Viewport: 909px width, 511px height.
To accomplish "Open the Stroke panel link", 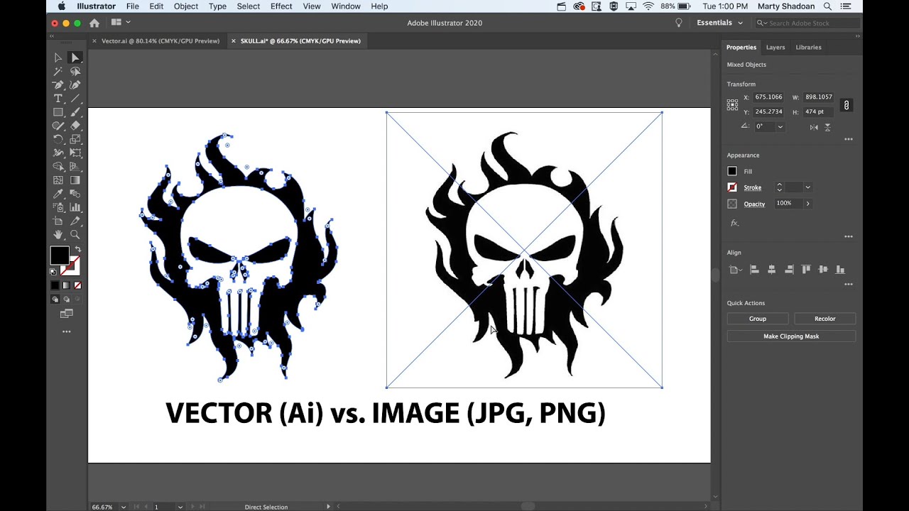I will pyautogui.click(x=752, y=188).
